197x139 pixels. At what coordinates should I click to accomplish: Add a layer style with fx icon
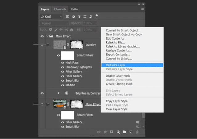coord(105,132)
